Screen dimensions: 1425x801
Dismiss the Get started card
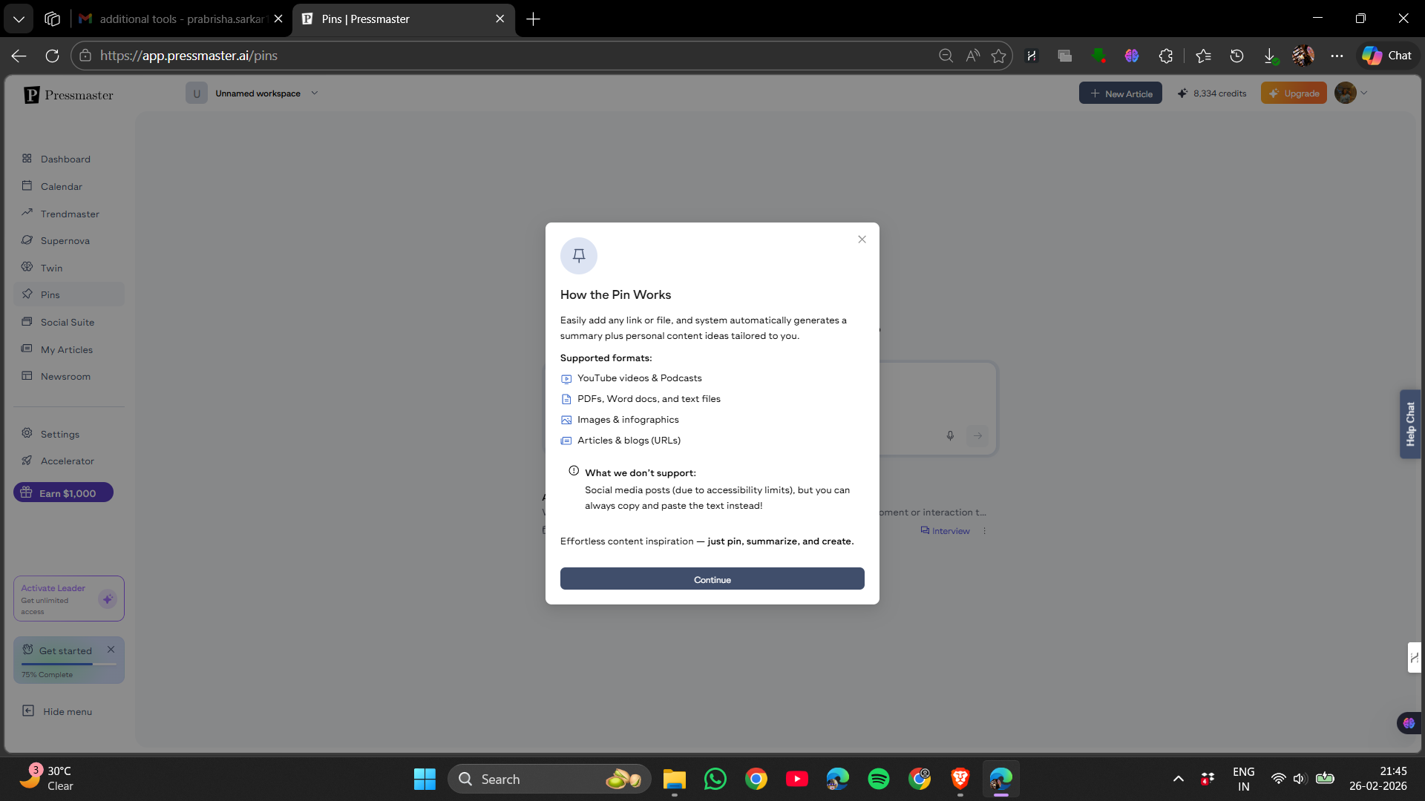111,650
